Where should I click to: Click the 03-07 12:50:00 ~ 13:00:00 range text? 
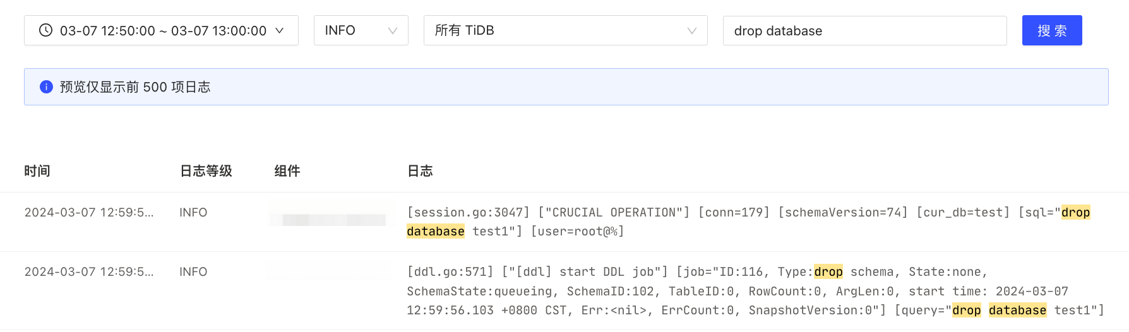coord(163,31)
